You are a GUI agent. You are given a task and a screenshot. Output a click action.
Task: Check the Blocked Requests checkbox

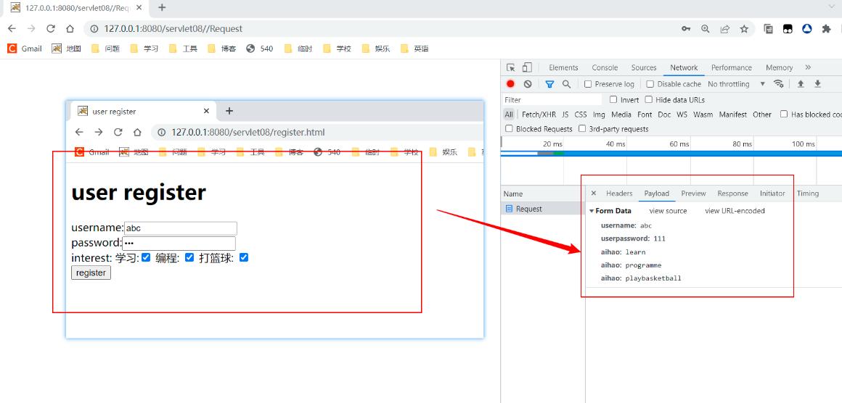pyautogui.click(x=509, y=128)
